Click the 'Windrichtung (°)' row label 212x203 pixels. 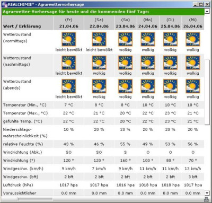click(19, 161)
